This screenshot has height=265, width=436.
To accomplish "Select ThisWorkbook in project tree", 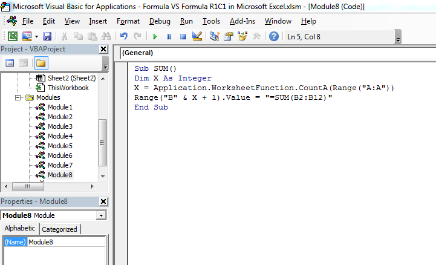I will 68,88.
